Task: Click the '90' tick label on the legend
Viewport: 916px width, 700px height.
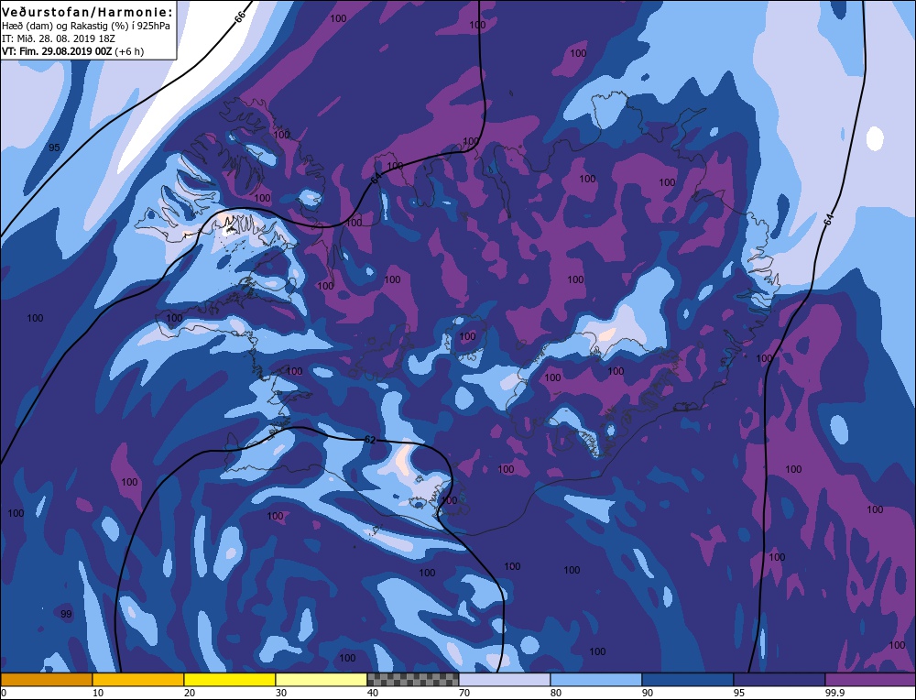Action: (x=648, y=693)
